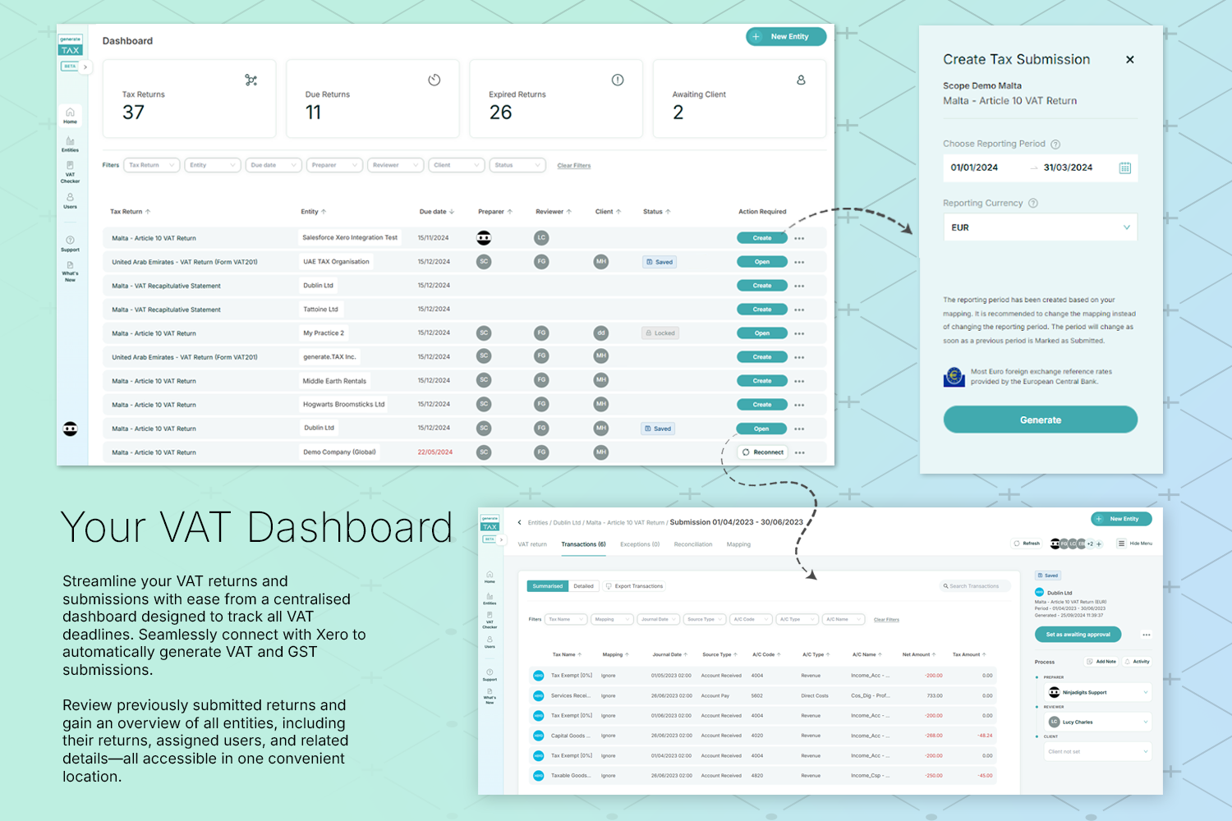The height and width of the screenshot is (821, 1232).
Task: Open Support in the Dashboard window sidebar
Action: click(x=71, y=245)
